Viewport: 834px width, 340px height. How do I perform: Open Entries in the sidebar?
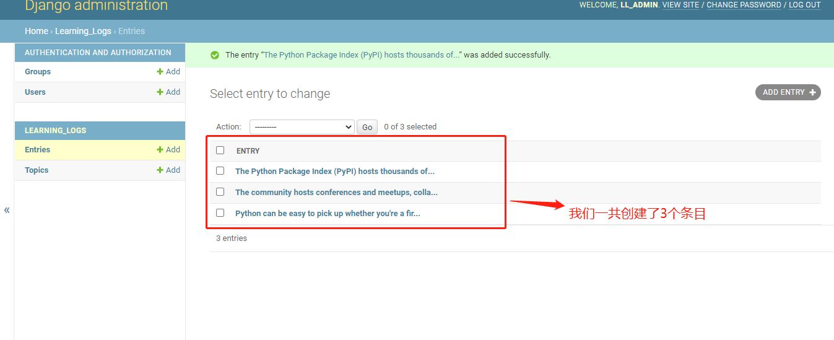pyautogui.click(x=37, y=150)
